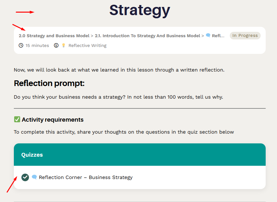Screen dimensions: 277x202
Task: Click the lightbulb icon before Reflective Writing
Action: [x=63, y=45]
